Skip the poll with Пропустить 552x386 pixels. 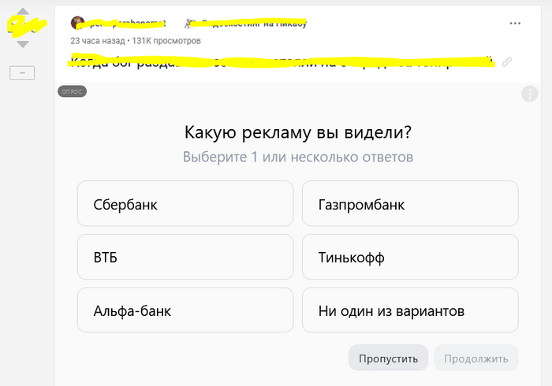pyautogui.click(x=388, y=358)
